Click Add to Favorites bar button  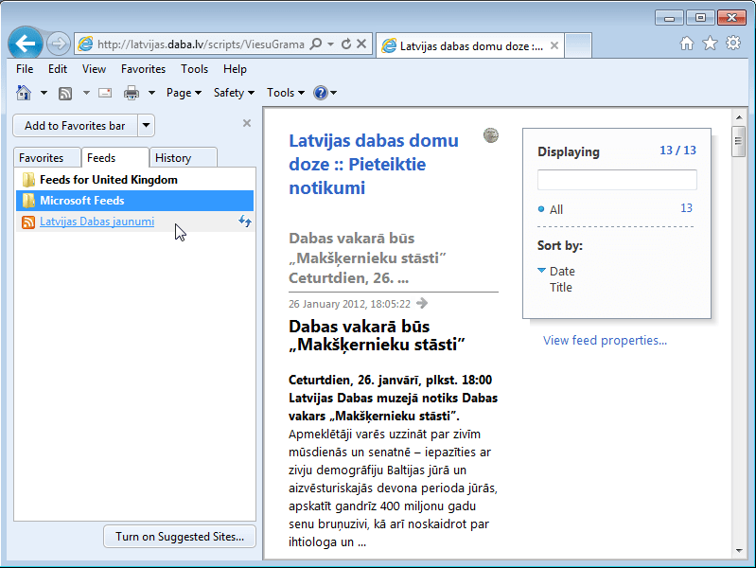click(75, 126)
